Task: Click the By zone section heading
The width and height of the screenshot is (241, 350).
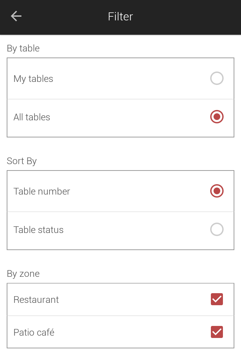Action: click(x=23, y=274)
